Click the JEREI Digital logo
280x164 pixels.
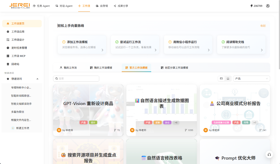tap(19, 6)
